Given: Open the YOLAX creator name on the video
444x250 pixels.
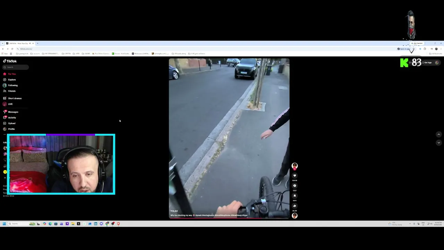Looking at the screenshot, I should click(174, 211).
